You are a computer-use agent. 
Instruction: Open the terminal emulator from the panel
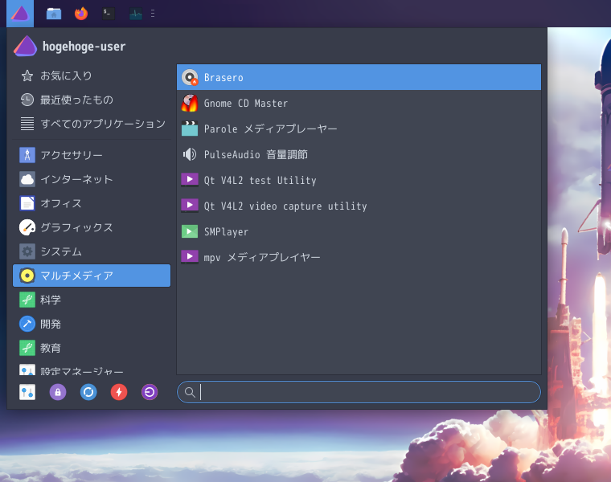[109, 14]
